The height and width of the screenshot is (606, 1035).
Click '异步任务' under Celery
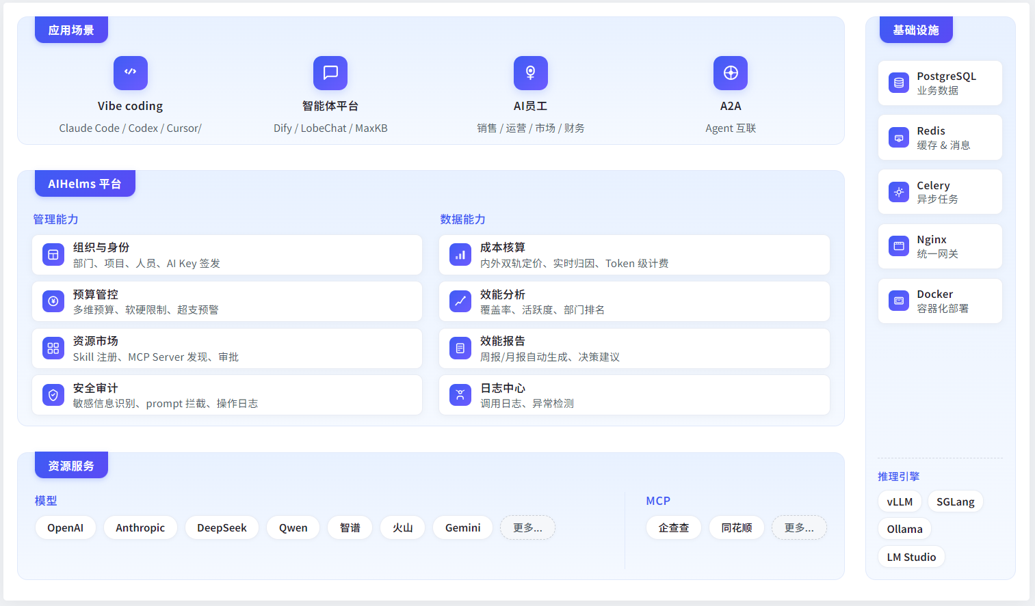pos(937,199)
